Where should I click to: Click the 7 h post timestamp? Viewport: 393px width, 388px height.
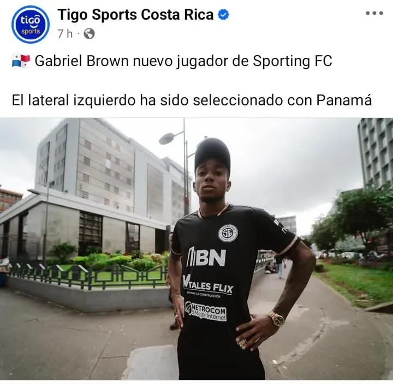pyautogui.click(x=65, y=34)
